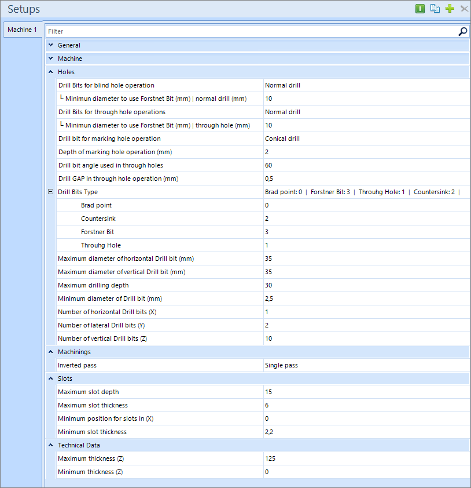The width and height of the screenshot is (471, 488).
Task: Select through hole operations value Normal drill
Action: 367,112
